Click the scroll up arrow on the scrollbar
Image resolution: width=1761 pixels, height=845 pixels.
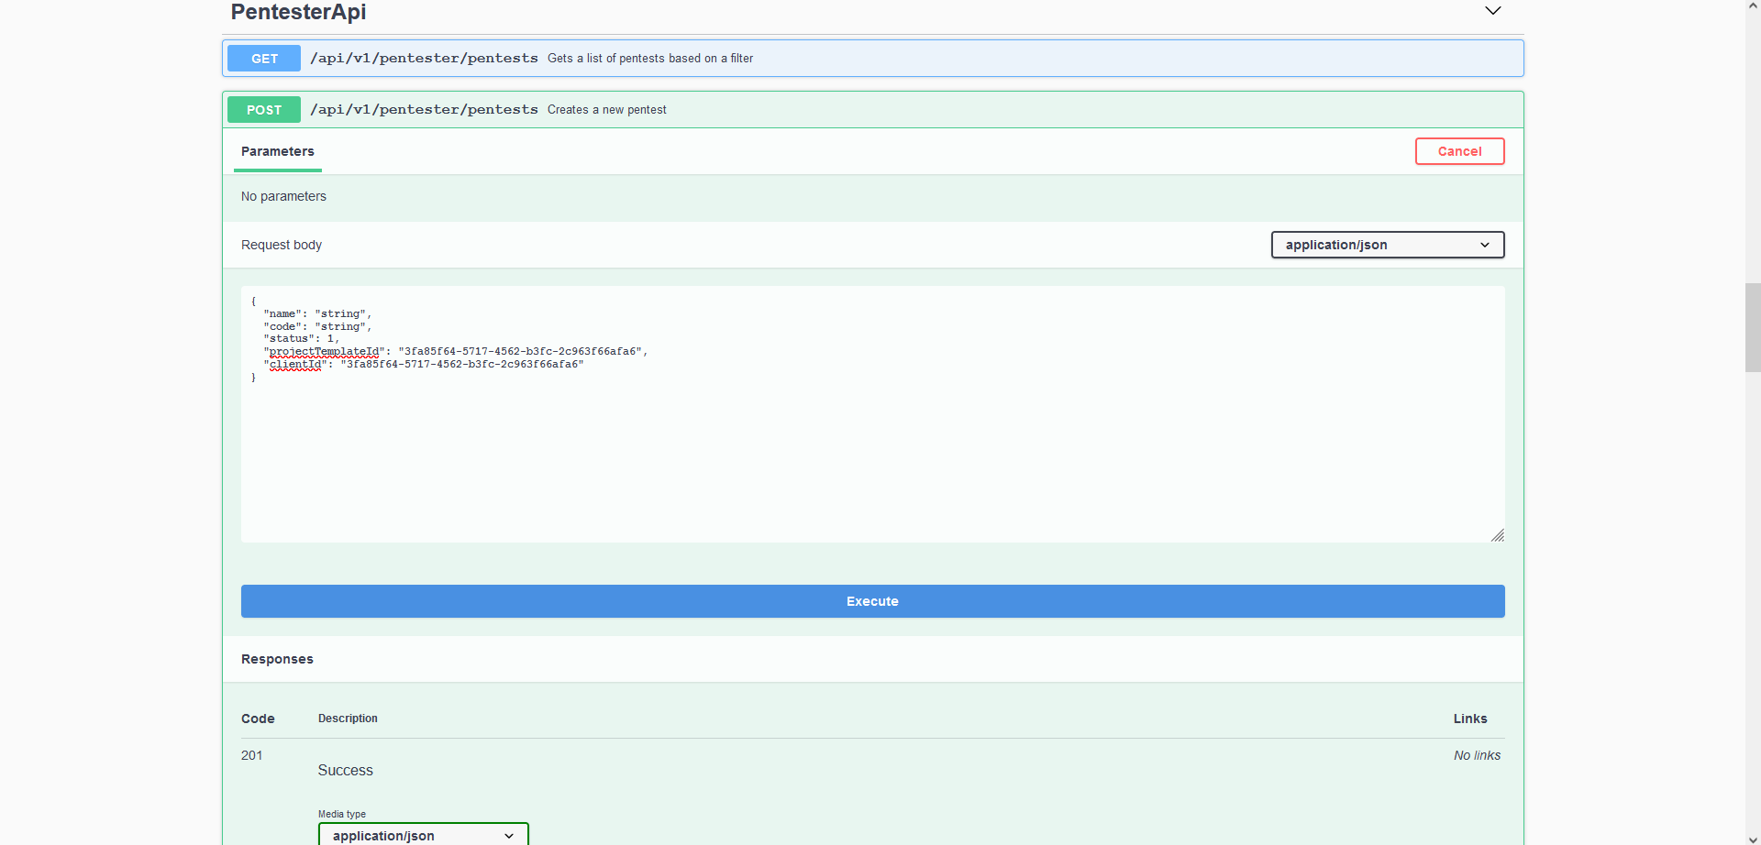click(x=1751, y=5)
